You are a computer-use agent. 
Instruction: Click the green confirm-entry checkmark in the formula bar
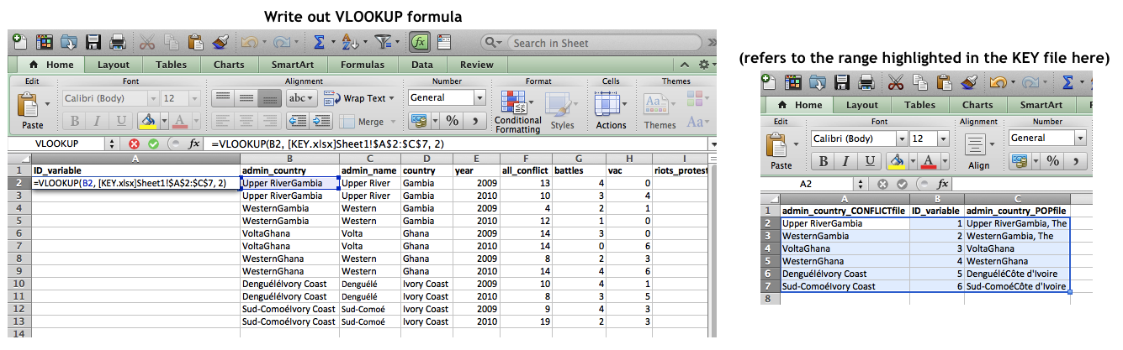(x=153, y=144)
